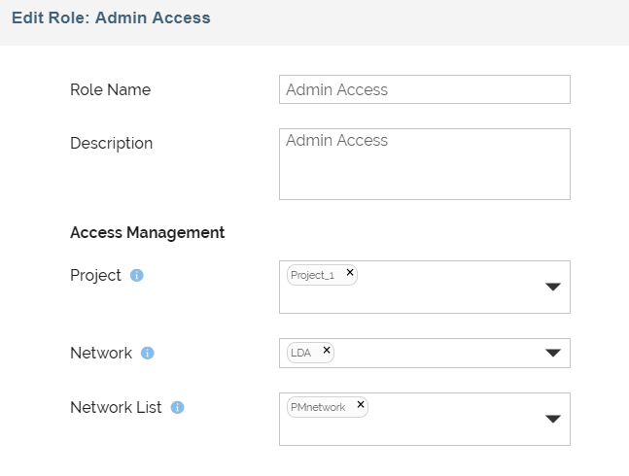Click into the Role Name input field
629x476 pixels.
tap(424, 89)
